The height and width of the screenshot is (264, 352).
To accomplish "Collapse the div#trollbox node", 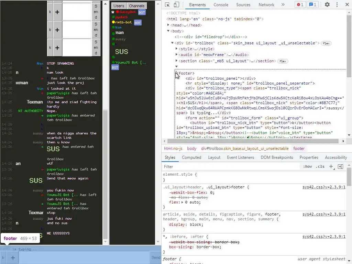I will (x=173, y=43).
